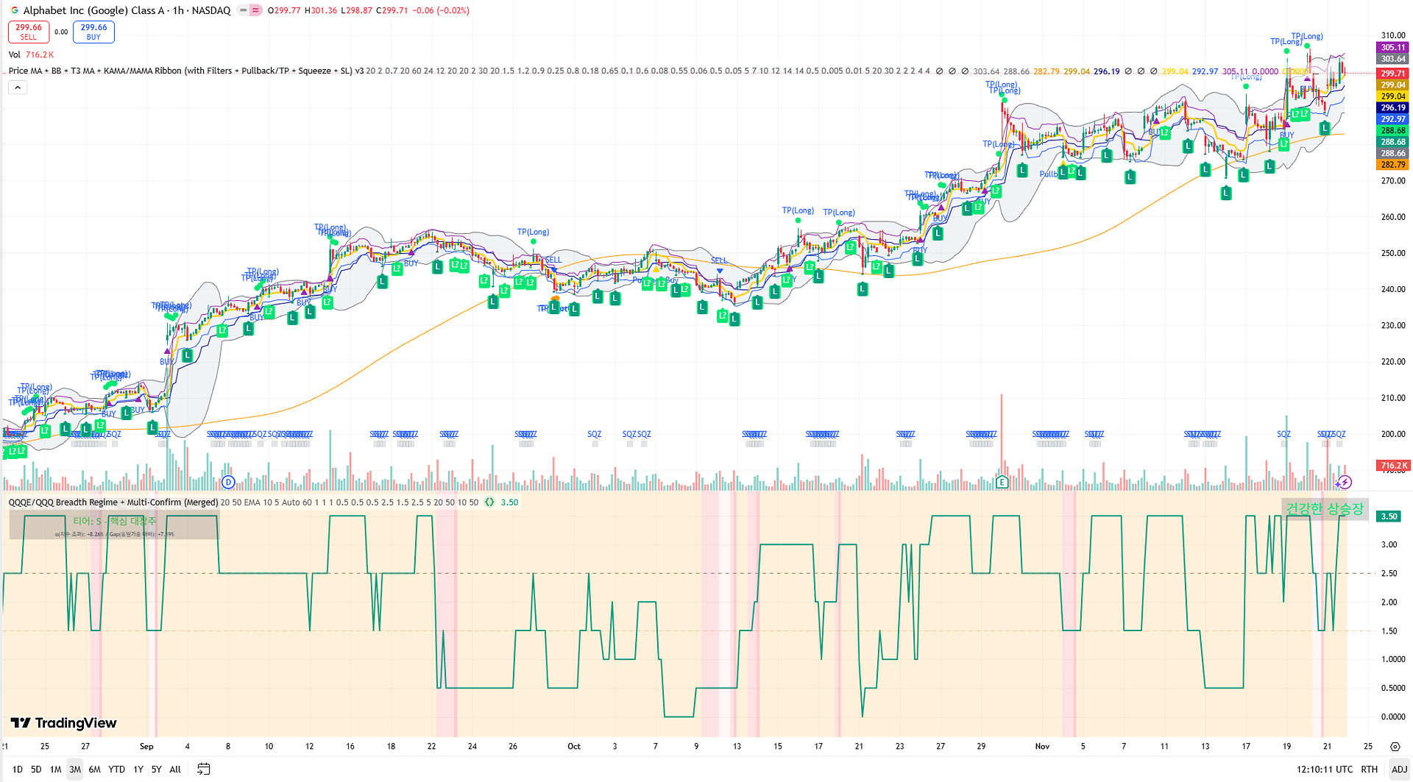Click the pink approximate-data status icon

[x=255, y=10]
